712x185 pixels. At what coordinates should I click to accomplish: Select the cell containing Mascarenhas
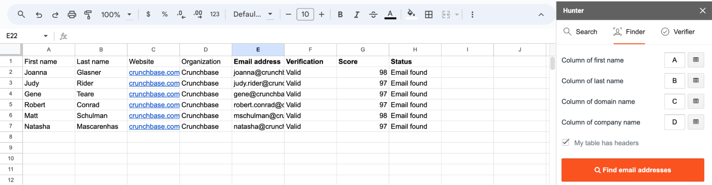[101, 126]
